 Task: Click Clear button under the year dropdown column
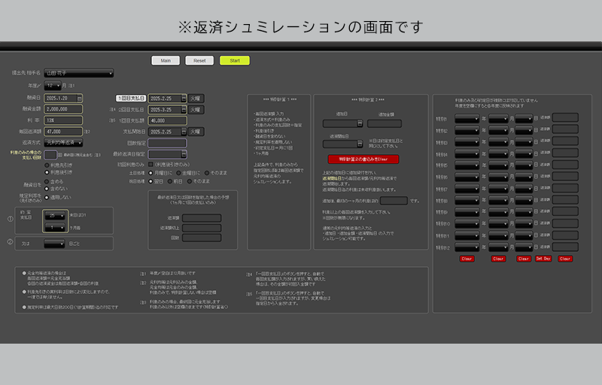[x=467, y=259]
